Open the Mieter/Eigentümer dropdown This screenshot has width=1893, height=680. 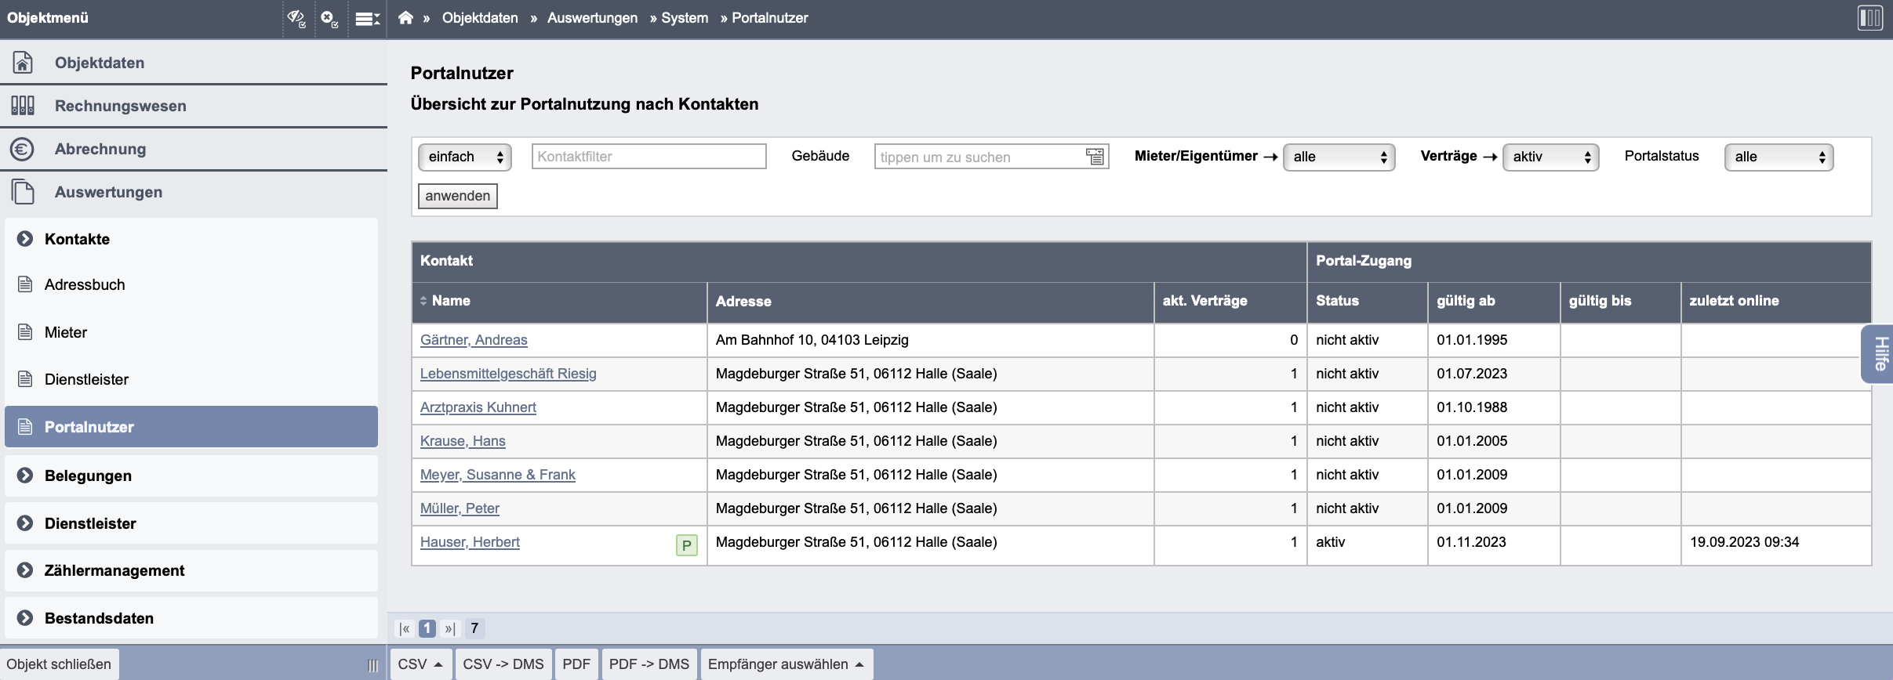[1339, 157]
